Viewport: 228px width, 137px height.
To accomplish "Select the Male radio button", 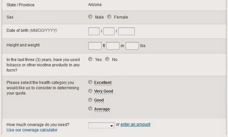I will (90, 17).
